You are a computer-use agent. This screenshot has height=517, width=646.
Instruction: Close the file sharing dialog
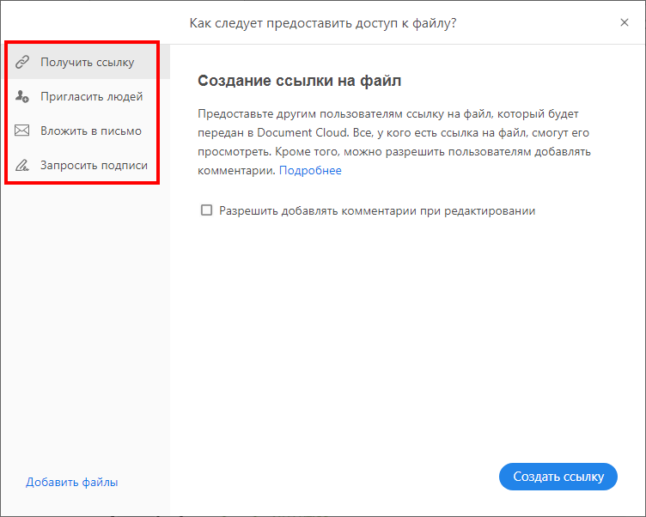(625, 22)
